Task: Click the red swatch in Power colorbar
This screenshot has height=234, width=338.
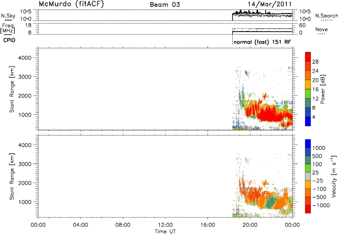Action: point(308,57)
